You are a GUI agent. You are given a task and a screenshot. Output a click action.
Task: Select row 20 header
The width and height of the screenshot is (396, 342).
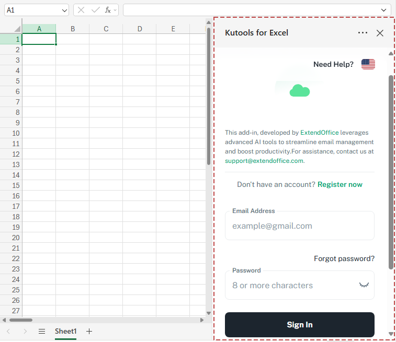11,238
